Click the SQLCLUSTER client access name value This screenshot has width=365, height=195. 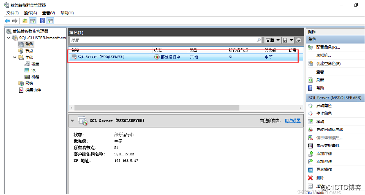[x=124, y=154]
